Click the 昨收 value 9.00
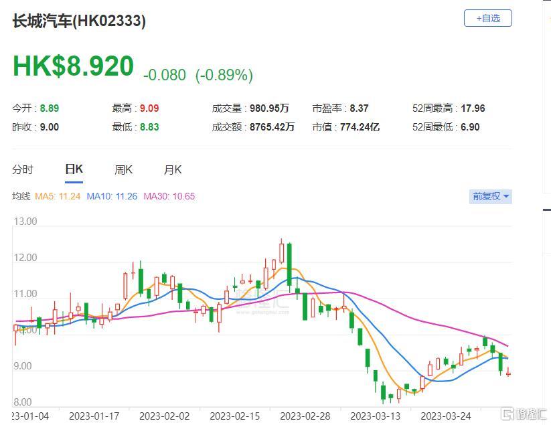The width and height of the screenshot is (551, 425). coord(50,126)
